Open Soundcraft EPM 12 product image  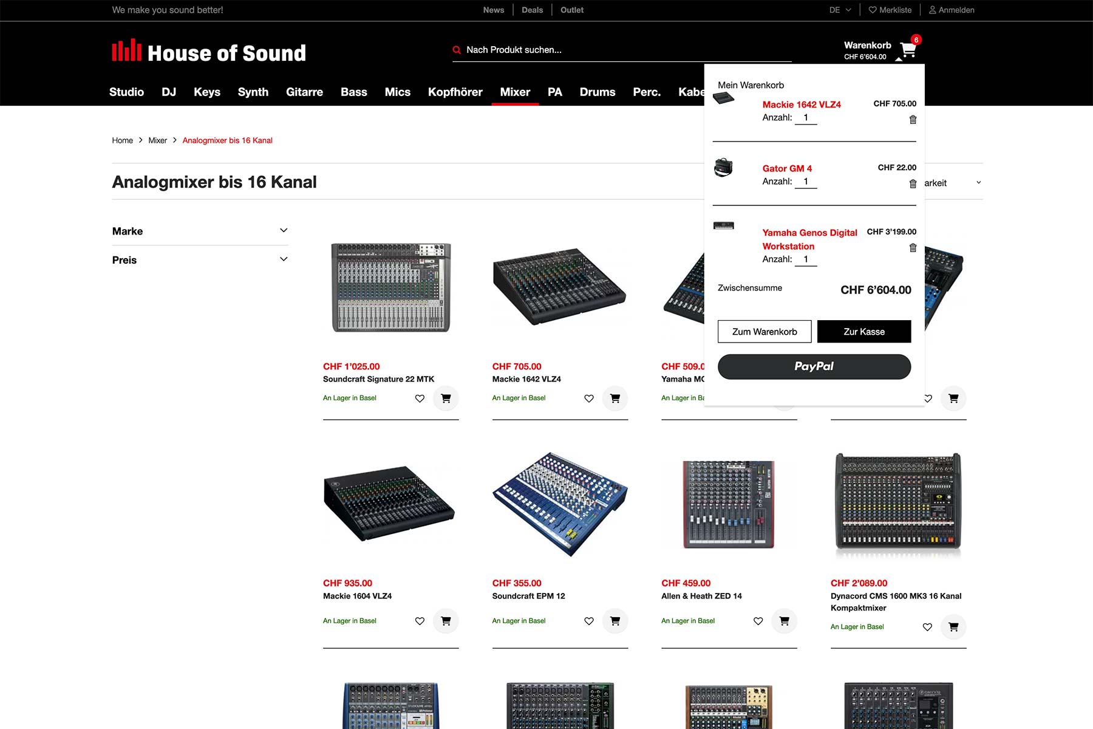coord(560,504)
